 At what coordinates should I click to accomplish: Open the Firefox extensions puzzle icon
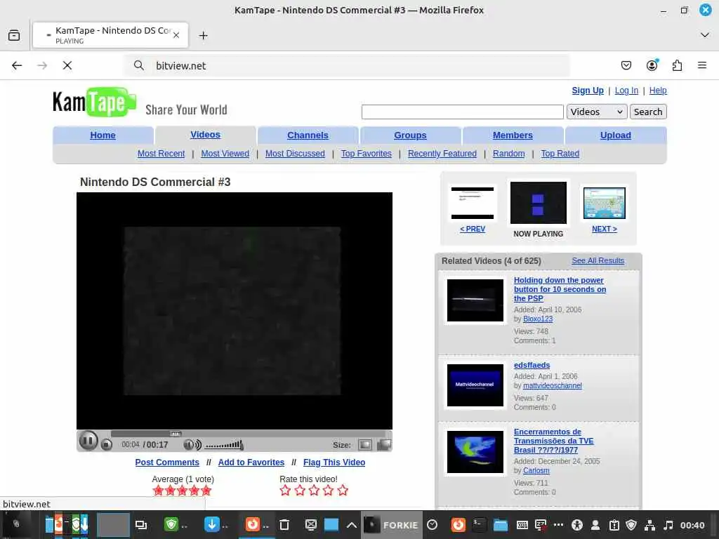[x=677, y=65]
